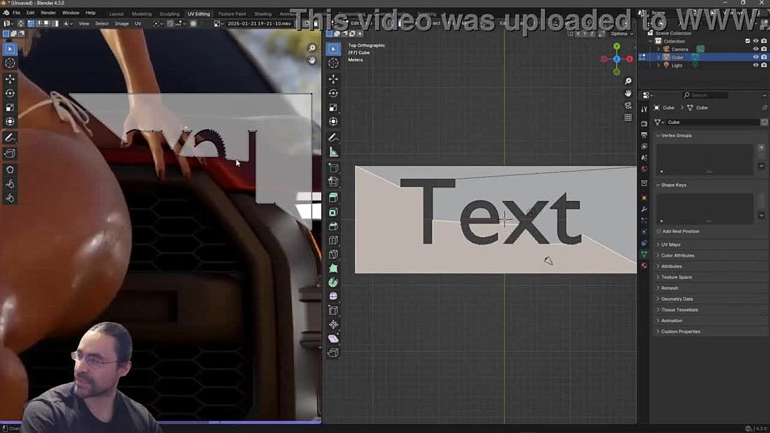
Task: Open the Material properties tab
Action: [x=644, y=266]
